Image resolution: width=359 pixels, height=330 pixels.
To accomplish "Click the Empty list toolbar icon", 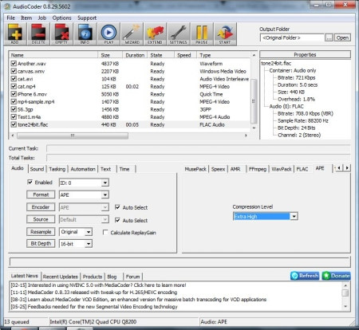I will [x=61, y=34].
